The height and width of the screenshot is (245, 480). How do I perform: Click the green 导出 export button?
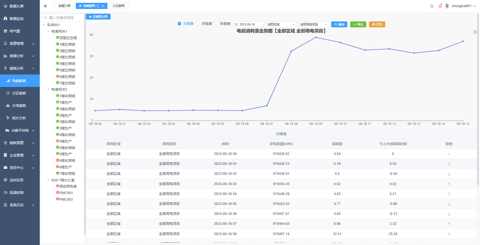pyautogui.click(x=358, y=24)
